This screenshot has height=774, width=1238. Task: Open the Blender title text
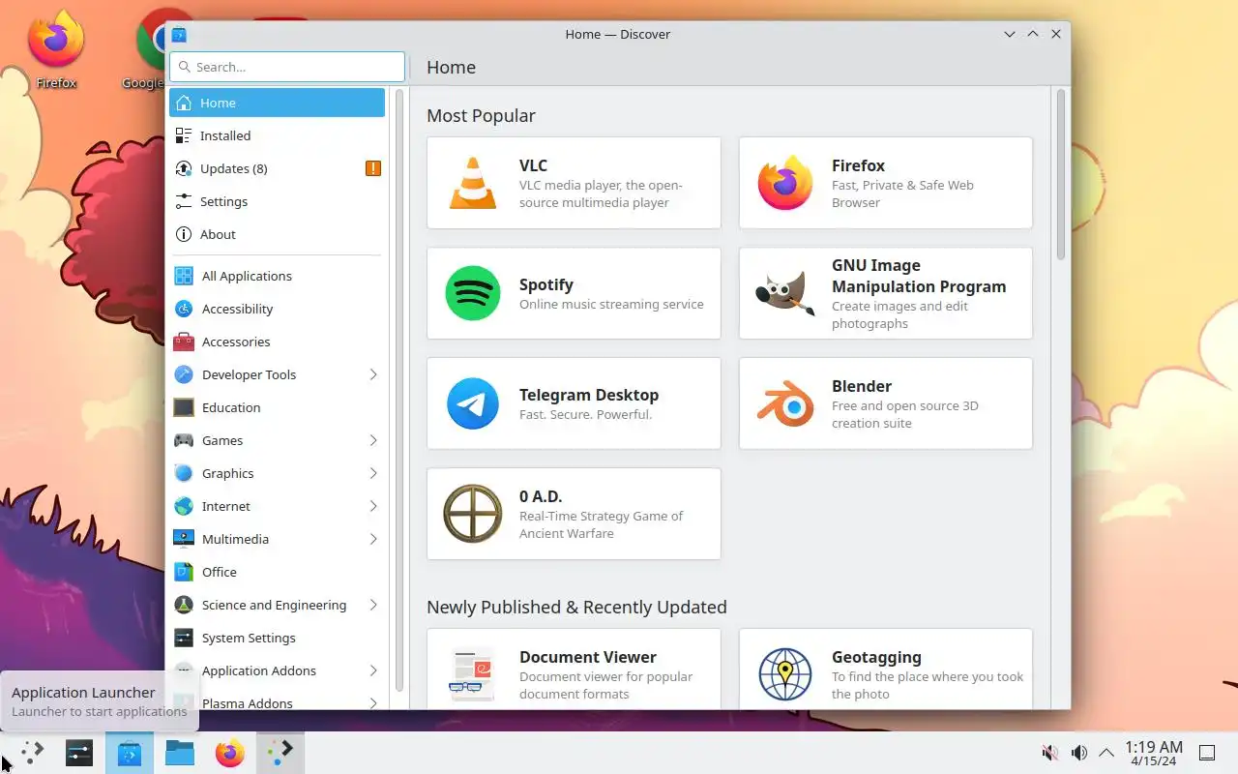pos(862,386)
